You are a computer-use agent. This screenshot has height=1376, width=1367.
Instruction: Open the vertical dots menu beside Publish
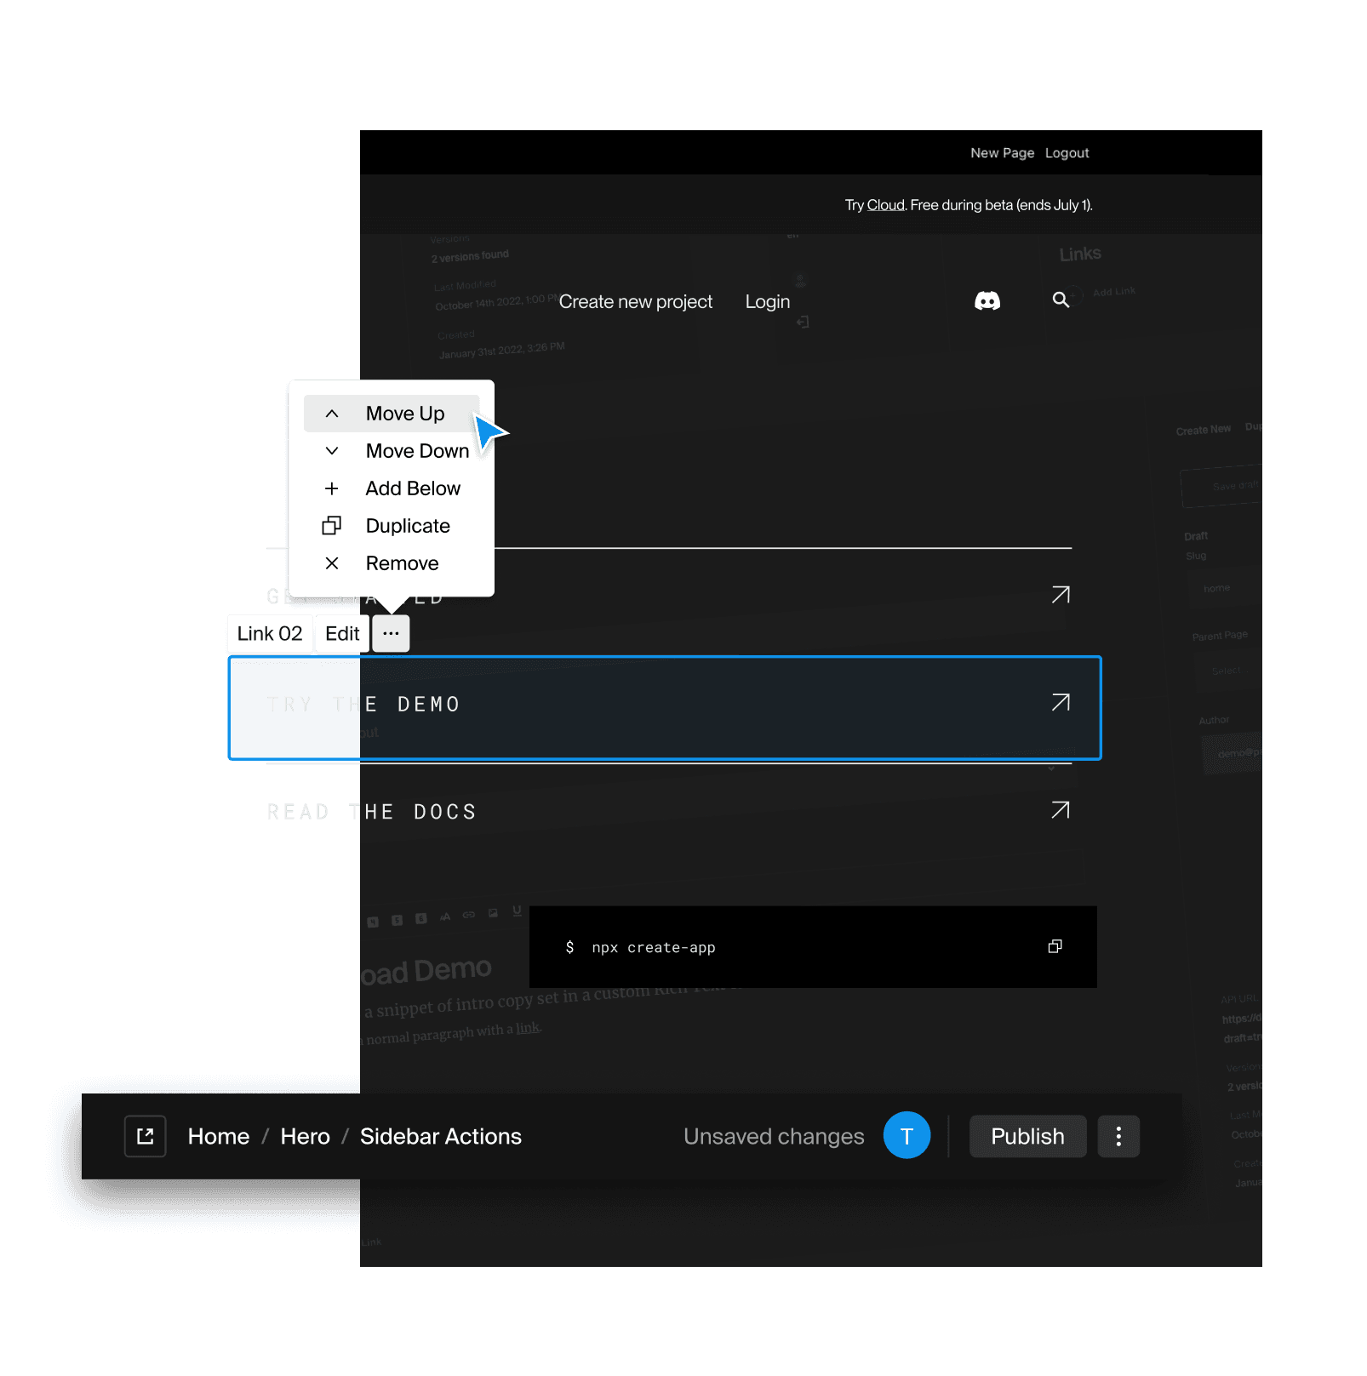click(1118, 1136)
